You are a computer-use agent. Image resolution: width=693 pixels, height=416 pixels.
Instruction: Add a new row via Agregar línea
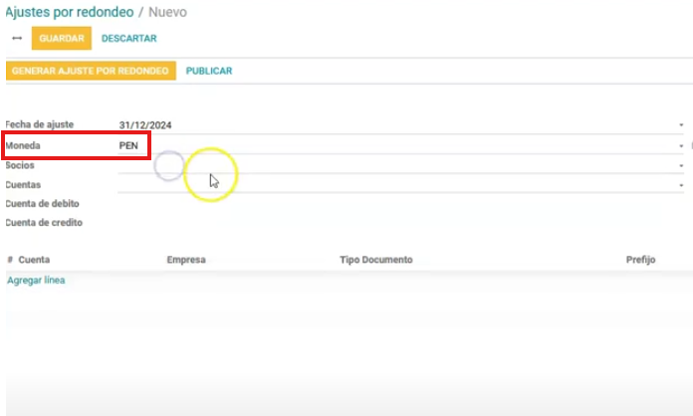pyautogui.click(x=36, y=281)
